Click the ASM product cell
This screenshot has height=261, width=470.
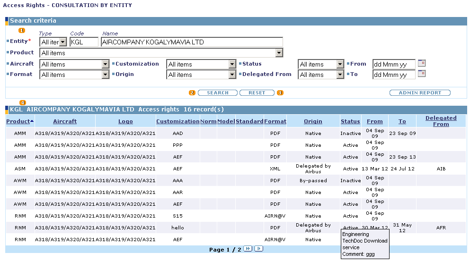point(20,168)
